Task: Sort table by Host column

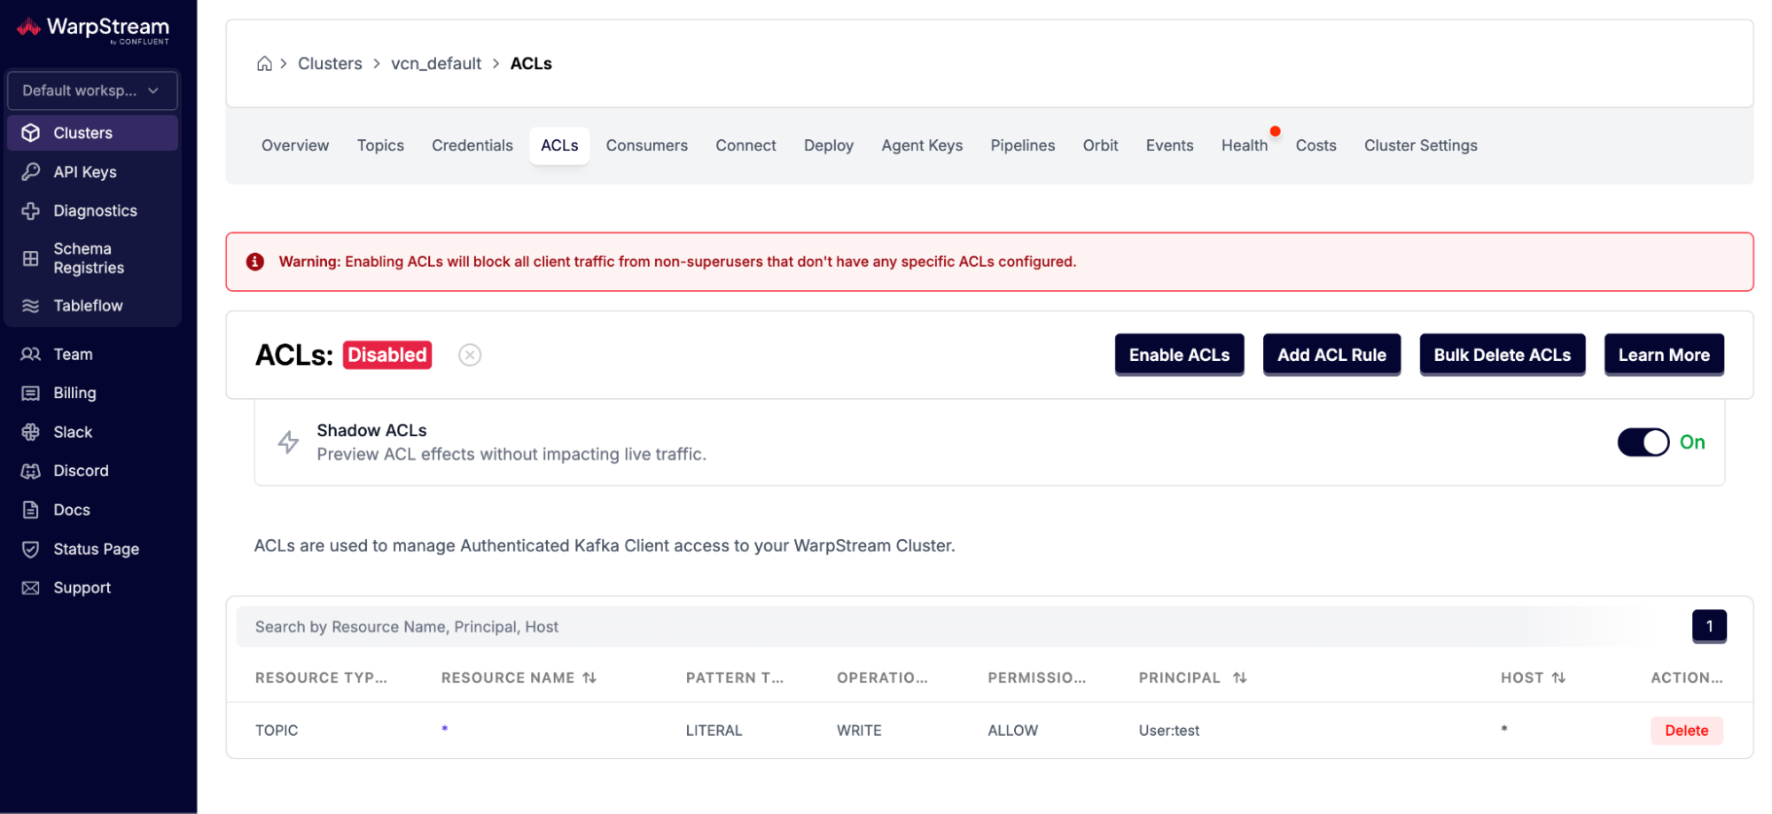Action: point(1558,677)
